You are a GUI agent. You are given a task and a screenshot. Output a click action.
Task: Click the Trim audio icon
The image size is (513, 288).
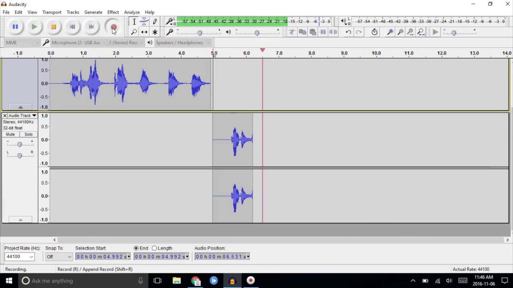pos(323,32)
